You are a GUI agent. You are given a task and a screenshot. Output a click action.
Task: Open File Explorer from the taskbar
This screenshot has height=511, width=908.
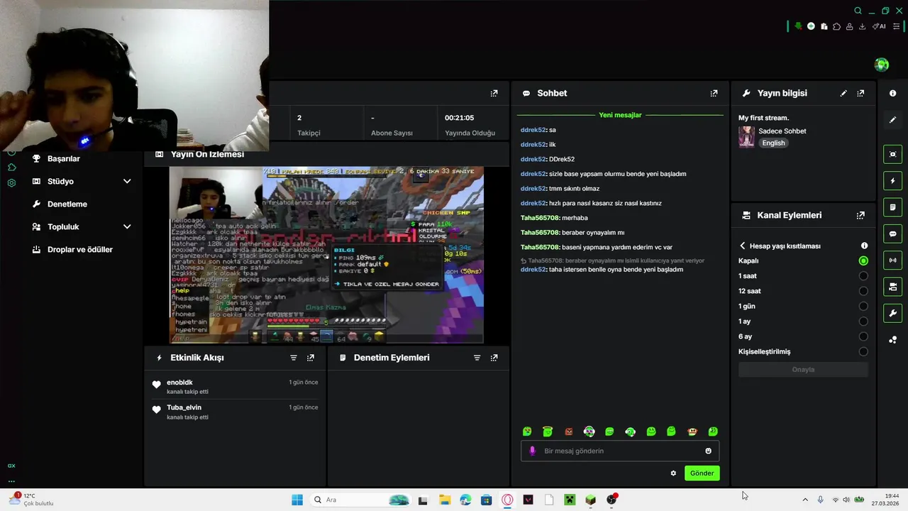(x=444, y=500)
